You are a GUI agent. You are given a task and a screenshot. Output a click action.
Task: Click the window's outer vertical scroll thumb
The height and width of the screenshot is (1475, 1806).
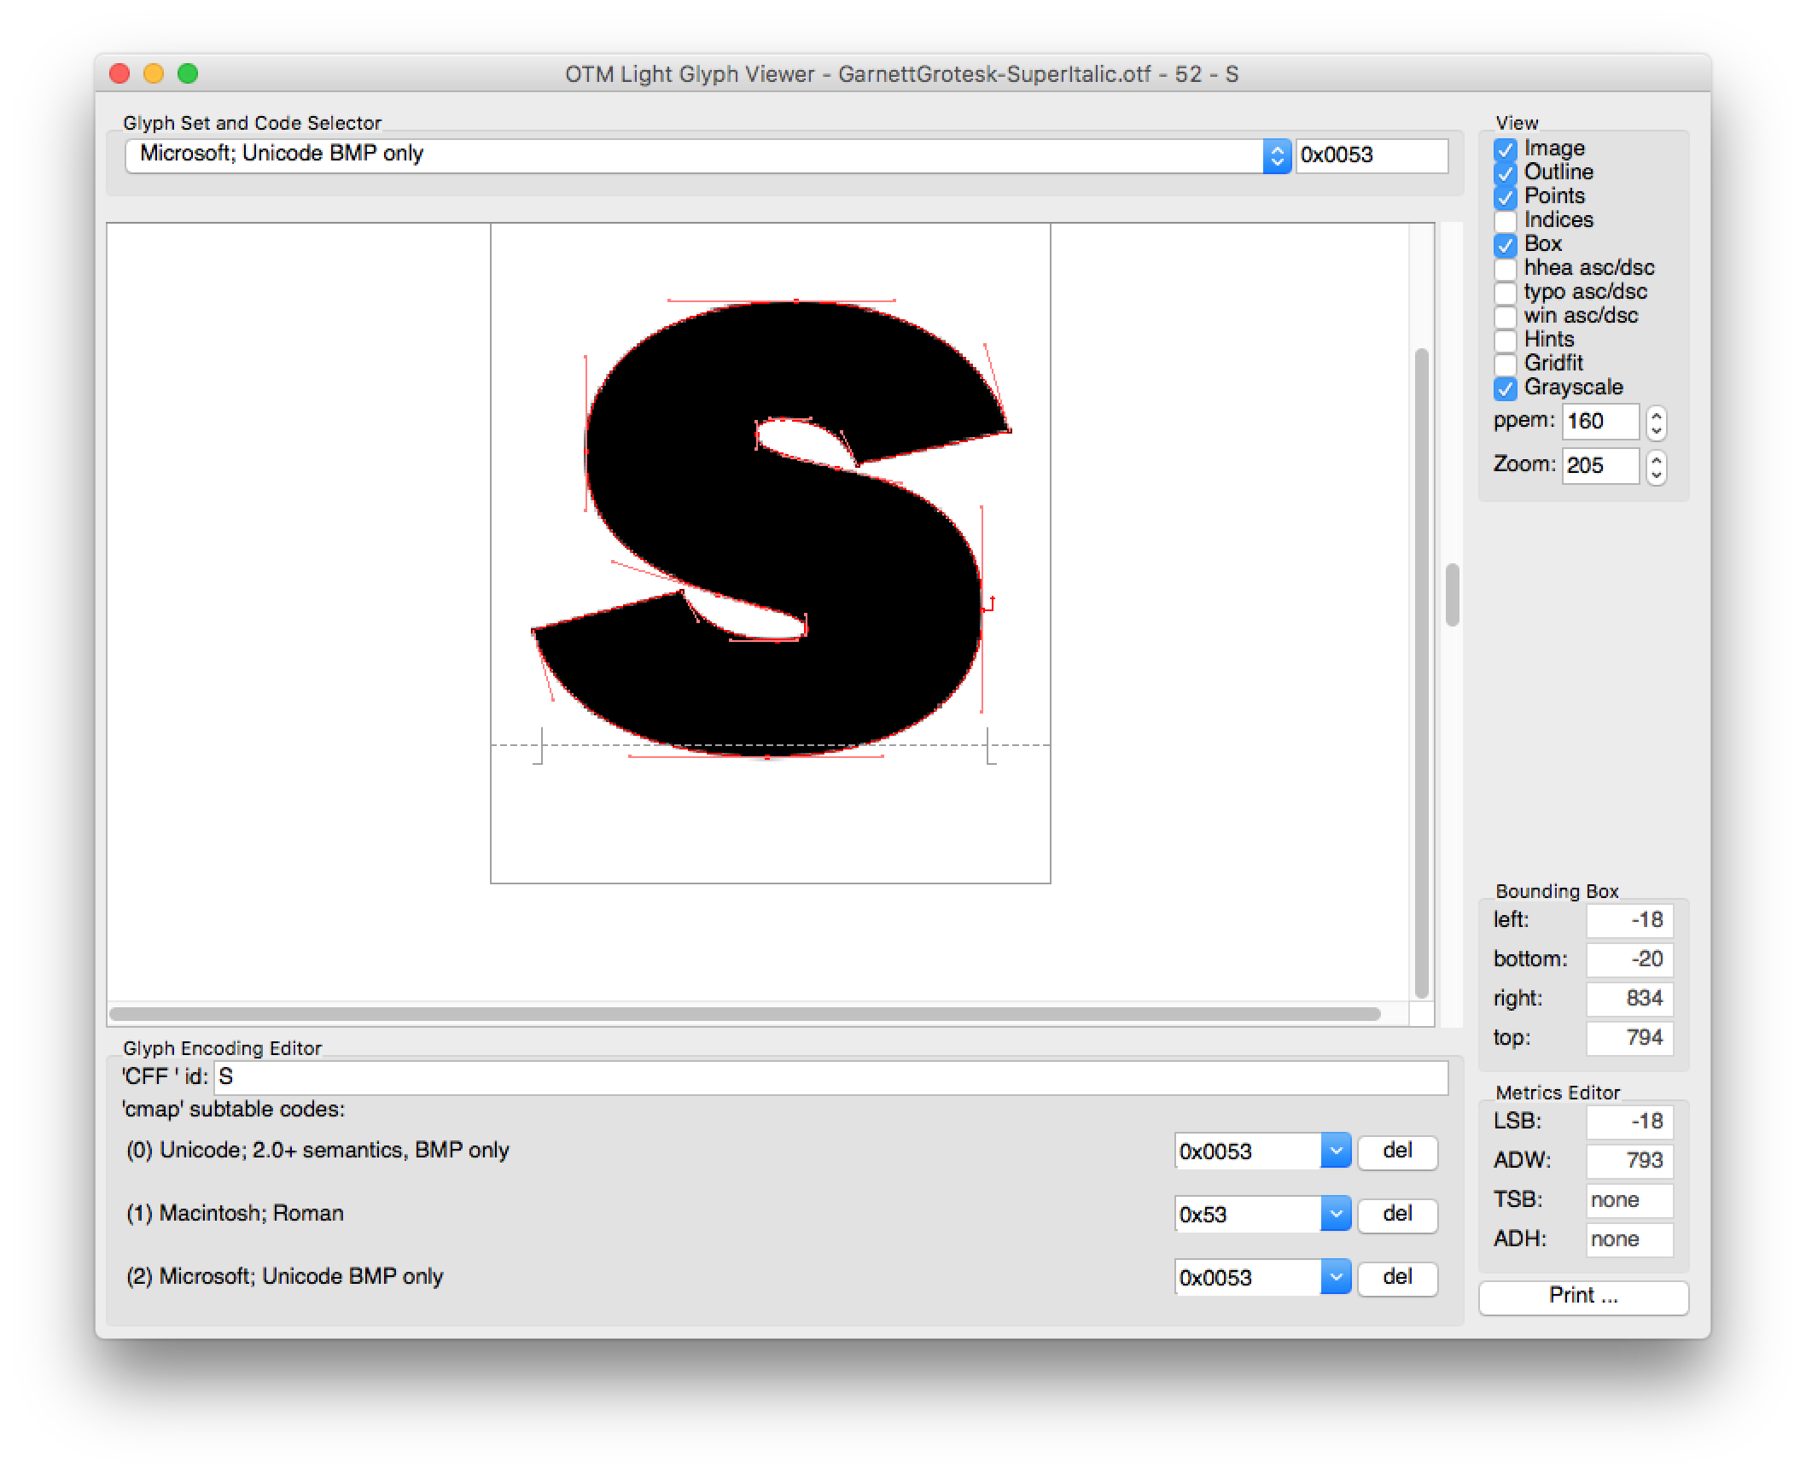[1452, 595]
